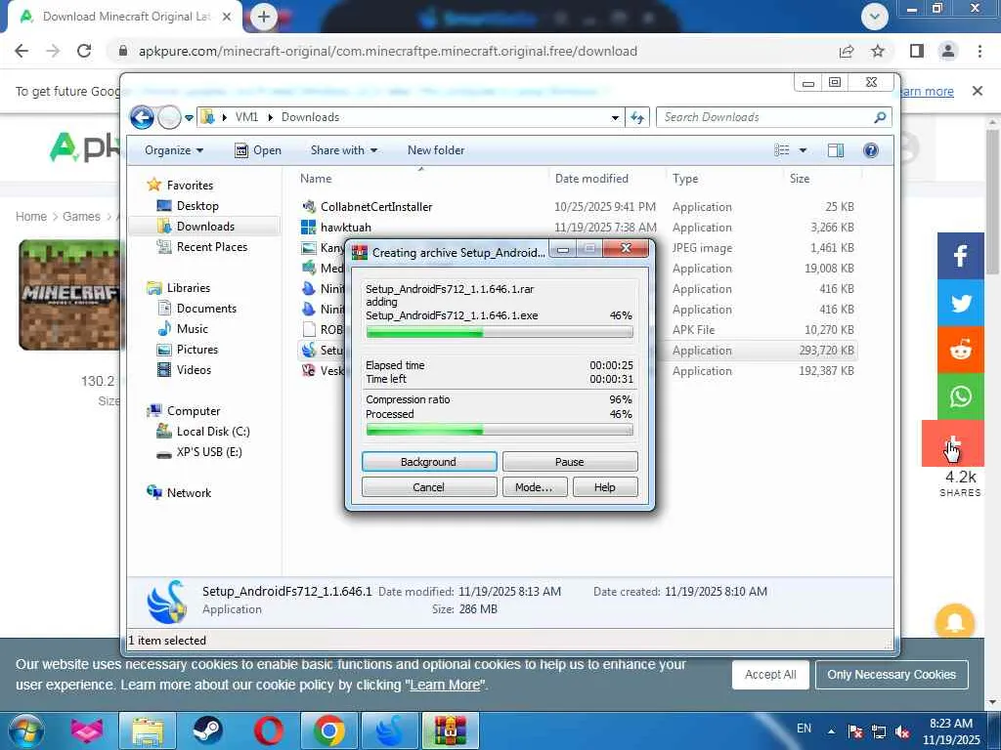Click Help in the WinRAR dialog

pos(604,487)
